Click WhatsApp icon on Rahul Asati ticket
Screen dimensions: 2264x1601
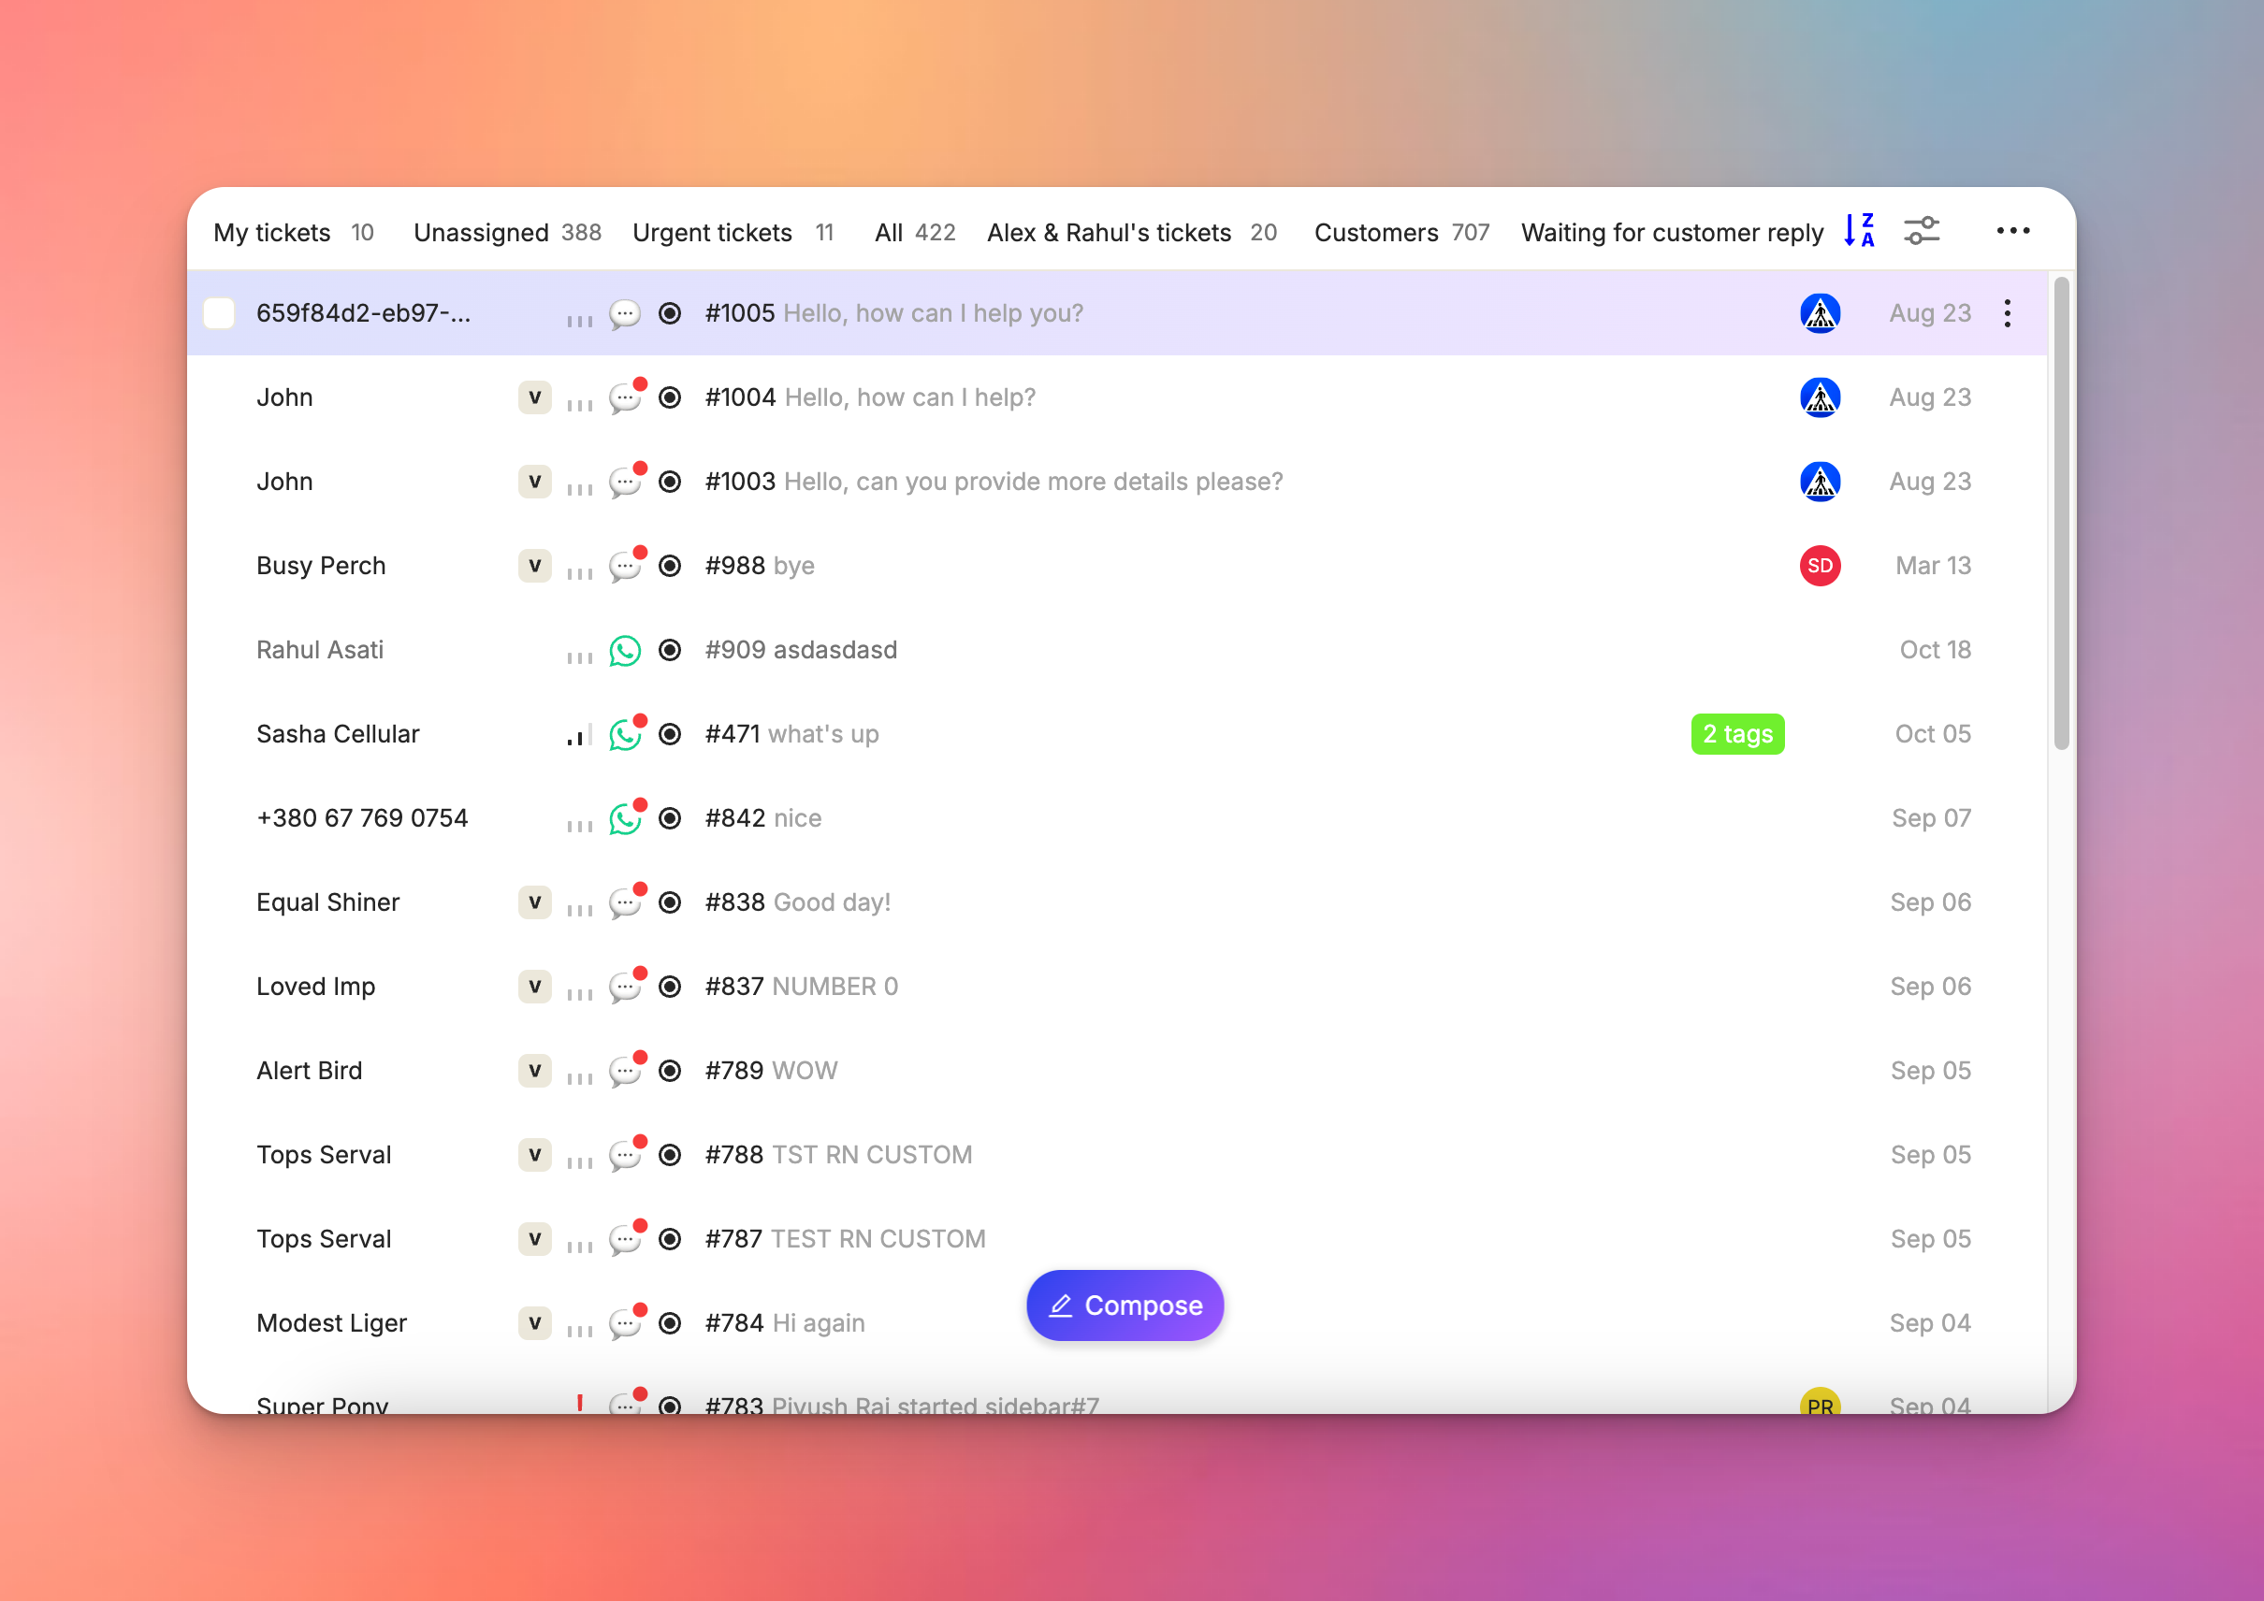click(624, 651)
